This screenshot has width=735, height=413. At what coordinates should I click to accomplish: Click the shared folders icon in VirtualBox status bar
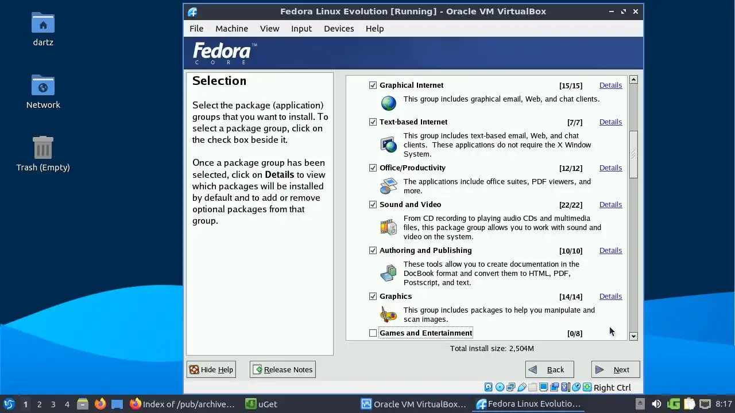click(x=532, y=387)
